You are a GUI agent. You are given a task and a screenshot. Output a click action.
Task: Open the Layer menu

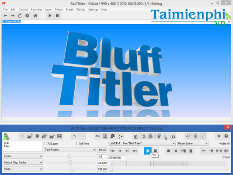(48, 9)
